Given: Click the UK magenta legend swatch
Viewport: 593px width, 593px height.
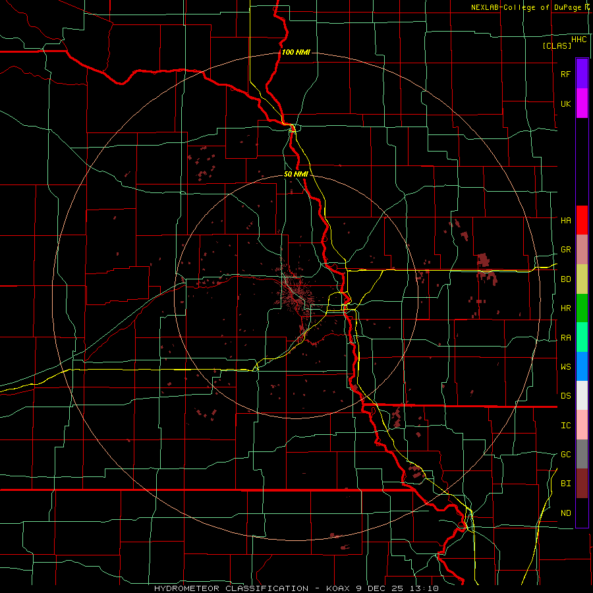Looking at the screenshot, I should [582, 103].
